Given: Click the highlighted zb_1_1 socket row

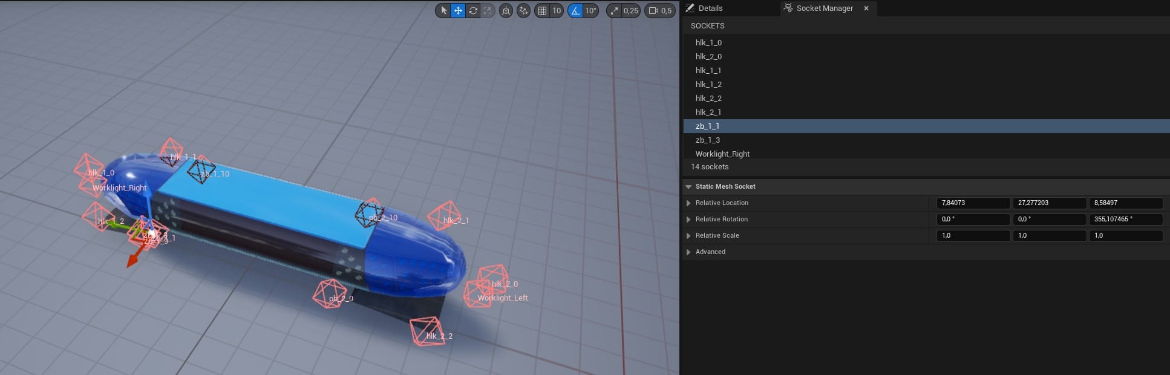Looking at the screenshot, I should 926,126.
